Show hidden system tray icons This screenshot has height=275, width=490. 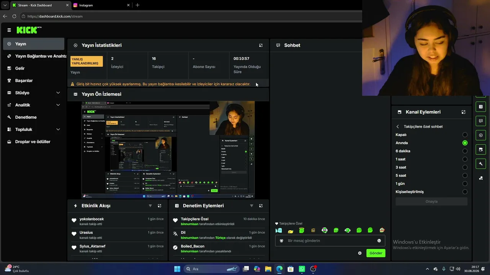[427, 269]
